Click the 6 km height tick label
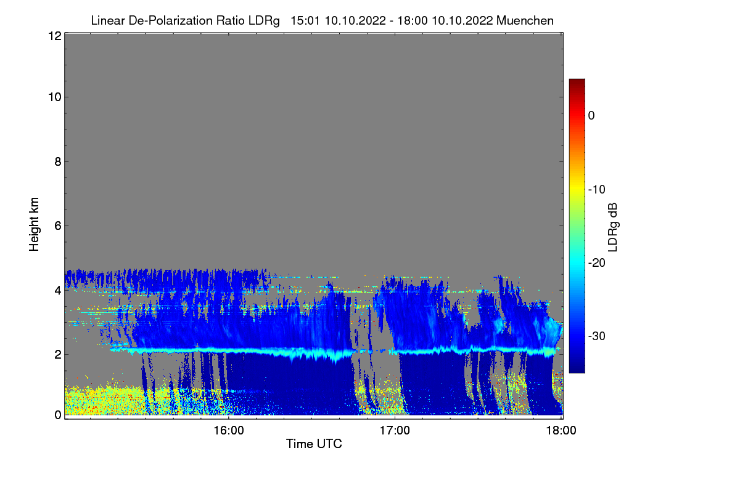This screenshot has height=493, width=740. click(57, 226)
